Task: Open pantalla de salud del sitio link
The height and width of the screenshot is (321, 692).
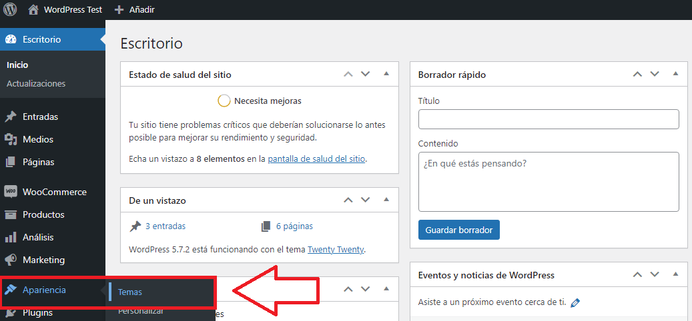Action: [316, 159]
